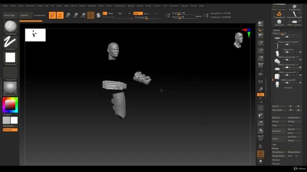Select the PolyMesh3D star tool
The width and height of the screenshot is (307, 172).
point(294,7)
